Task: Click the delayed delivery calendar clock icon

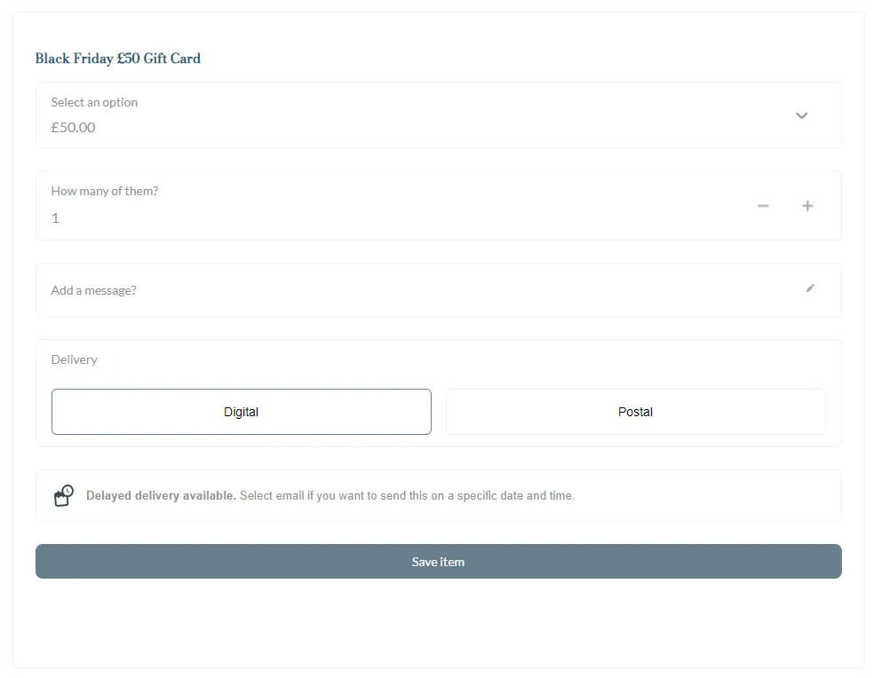Action: 64,495
